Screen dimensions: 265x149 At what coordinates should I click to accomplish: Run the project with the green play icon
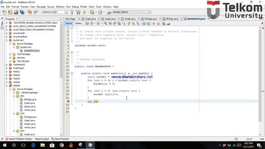click(84, 12)
